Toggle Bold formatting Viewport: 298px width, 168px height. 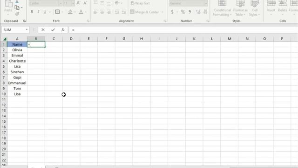(32, 12)
